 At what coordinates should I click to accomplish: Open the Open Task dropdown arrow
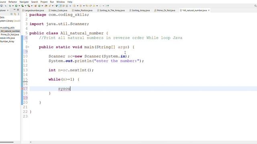pos(53,6)
